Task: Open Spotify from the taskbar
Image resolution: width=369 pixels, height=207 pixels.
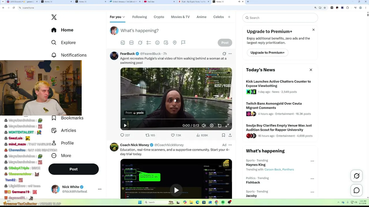Action: point(223,202)
